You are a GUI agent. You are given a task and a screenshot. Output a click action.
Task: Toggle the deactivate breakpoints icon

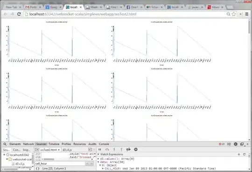128,149
